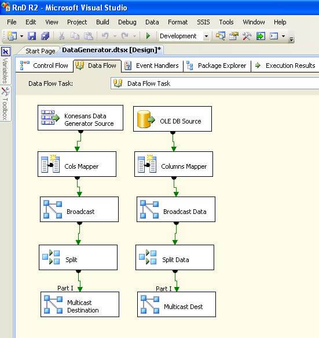
Task: Select the DataGenerator.dtsx [Design] tab
Action: (112, 50)
